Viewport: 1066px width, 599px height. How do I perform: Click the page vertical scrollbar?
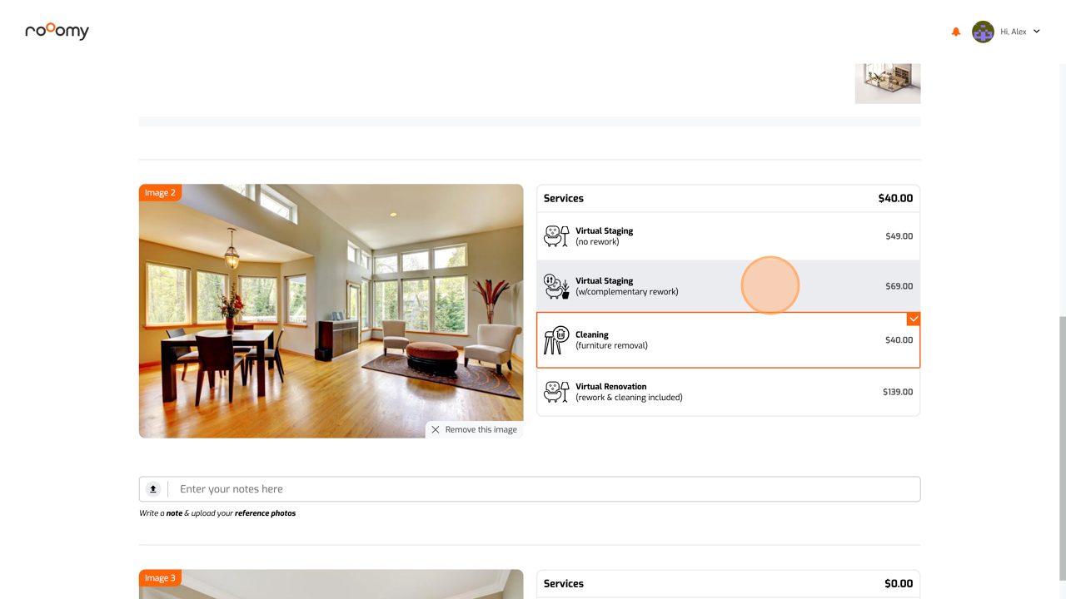click(x=1062, y=448)
